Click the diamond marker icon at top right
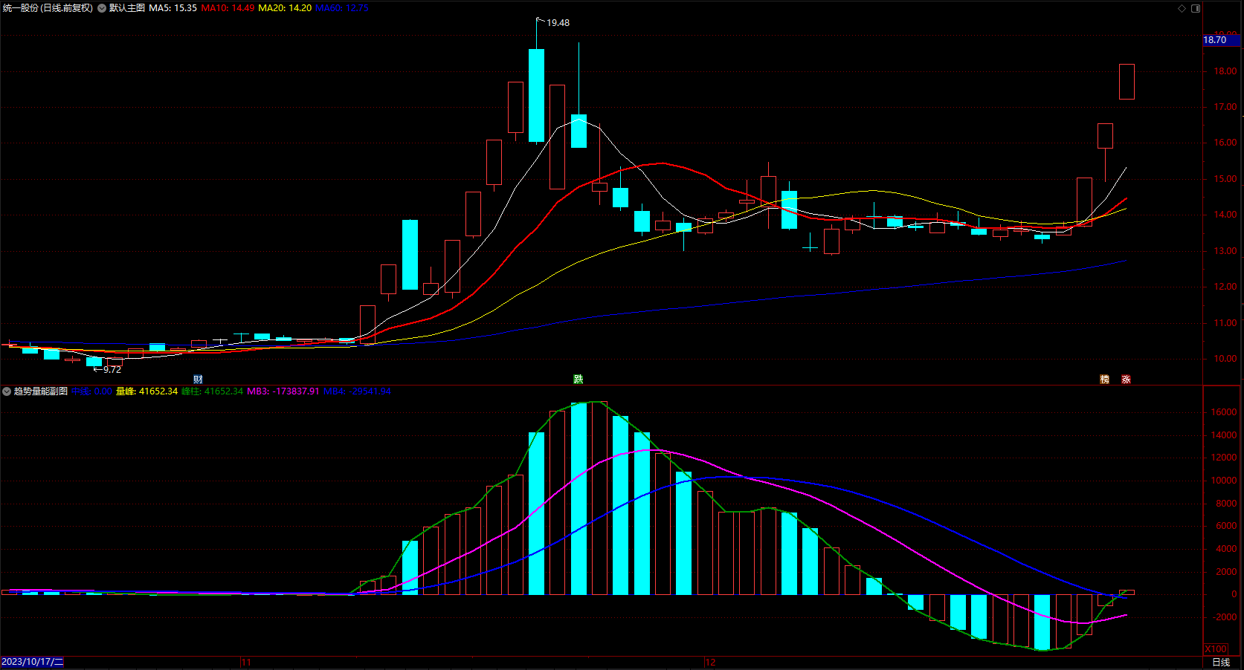 [x=1182, y=8]
